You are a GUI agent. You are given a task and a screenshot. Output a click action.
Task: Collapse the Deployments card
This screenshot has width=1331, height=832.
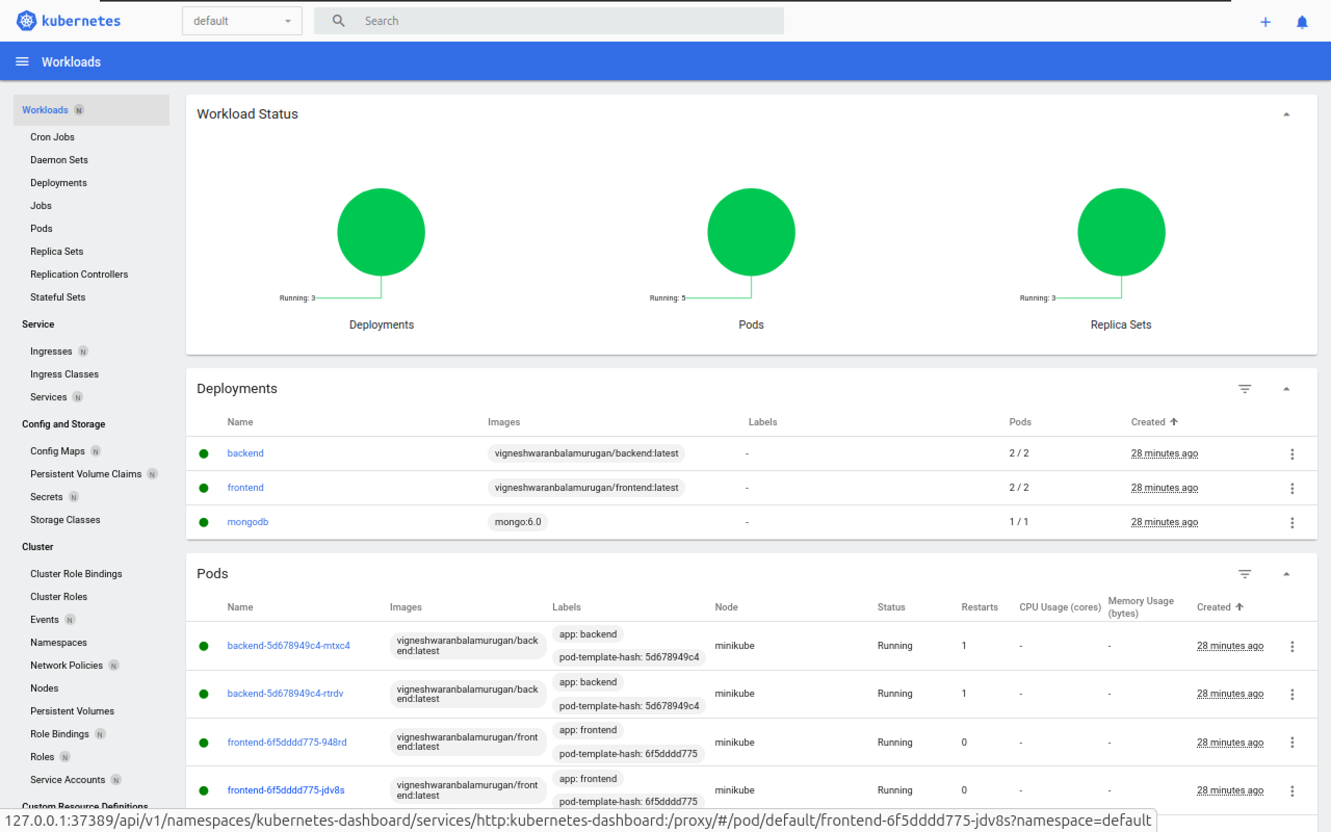point(1286,389)
